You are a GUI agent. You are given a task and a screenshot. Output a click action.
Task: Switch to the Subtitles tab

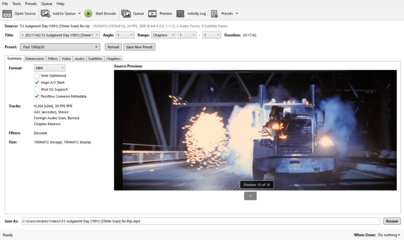click(95, 59)
